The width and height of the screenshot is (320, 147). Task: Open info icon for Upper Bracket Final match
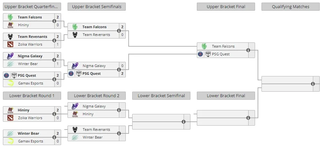248,50
